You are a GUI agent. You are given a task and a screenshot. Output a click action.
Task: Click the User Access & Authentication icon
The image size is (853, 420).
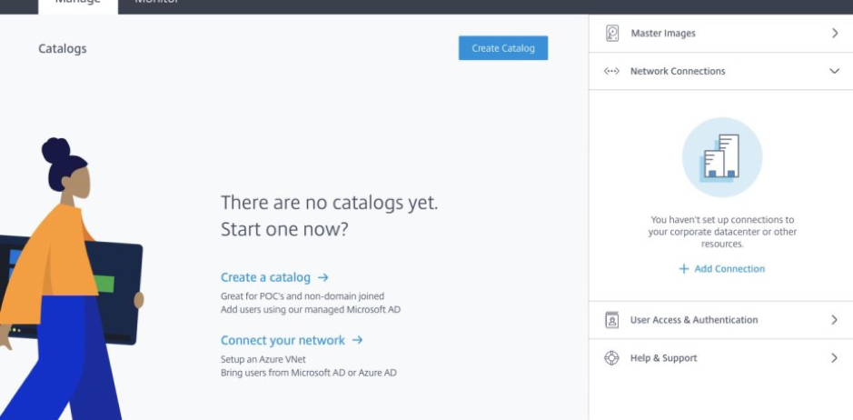click(x=612, y=320)
